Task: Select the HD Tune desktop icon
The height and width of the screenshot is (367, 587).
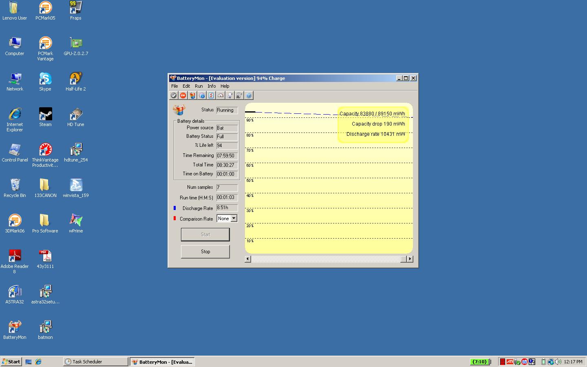Action: click(x=76, y=117)
